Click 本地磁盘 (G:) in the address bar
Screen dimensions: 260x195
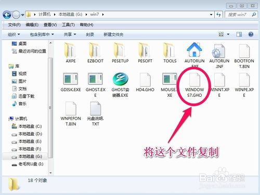[70, 15]
